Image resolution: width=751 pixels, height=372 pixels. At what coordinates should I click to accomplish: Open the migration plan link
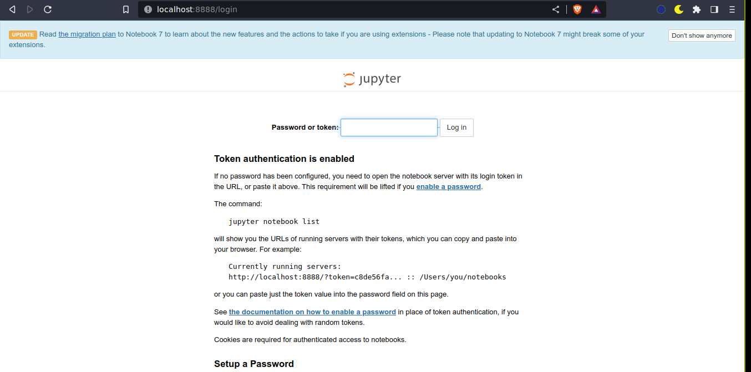coord(87,34)
